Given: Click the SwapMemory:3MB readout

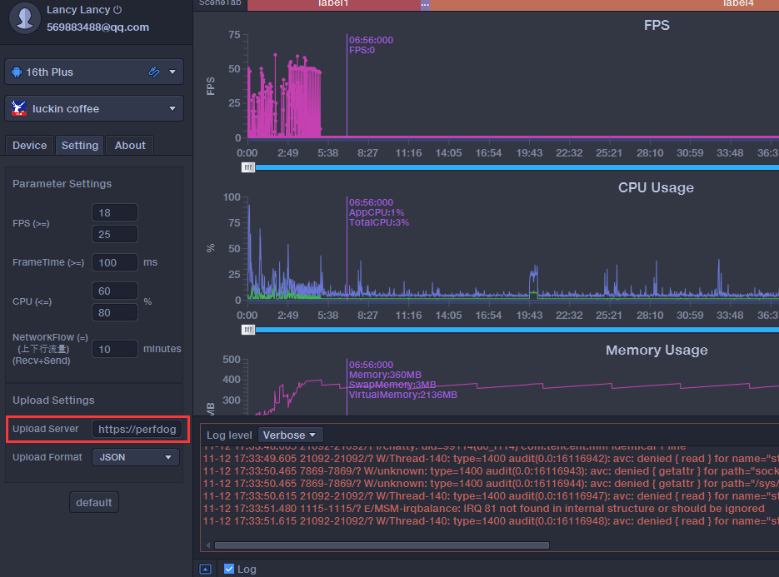Looking at the screenshot, I should point(392,385).
